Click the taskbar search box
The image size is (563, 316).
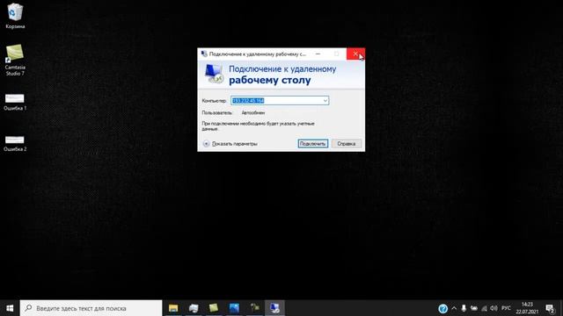[91, 308]
